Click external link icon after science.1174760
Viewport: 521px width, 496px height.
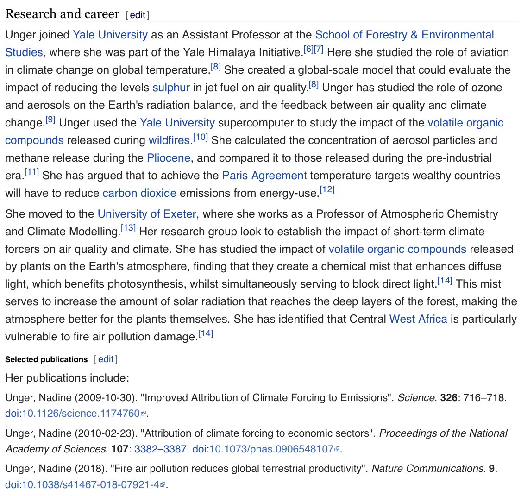point(144,414)
